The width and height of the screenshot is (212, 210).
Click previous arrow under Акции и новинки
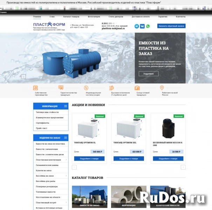pyautogui.click(x=74, y=167)
